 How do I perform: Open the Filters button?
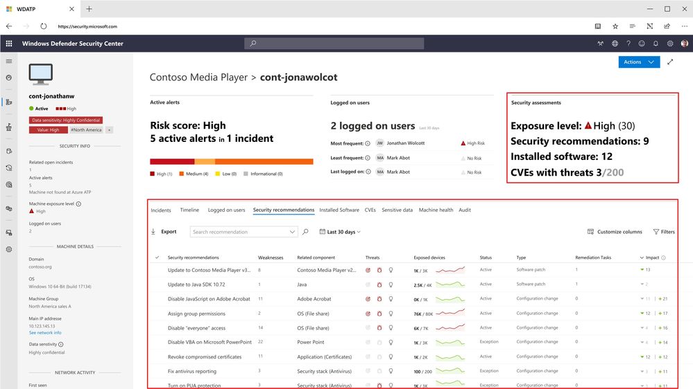664,232
